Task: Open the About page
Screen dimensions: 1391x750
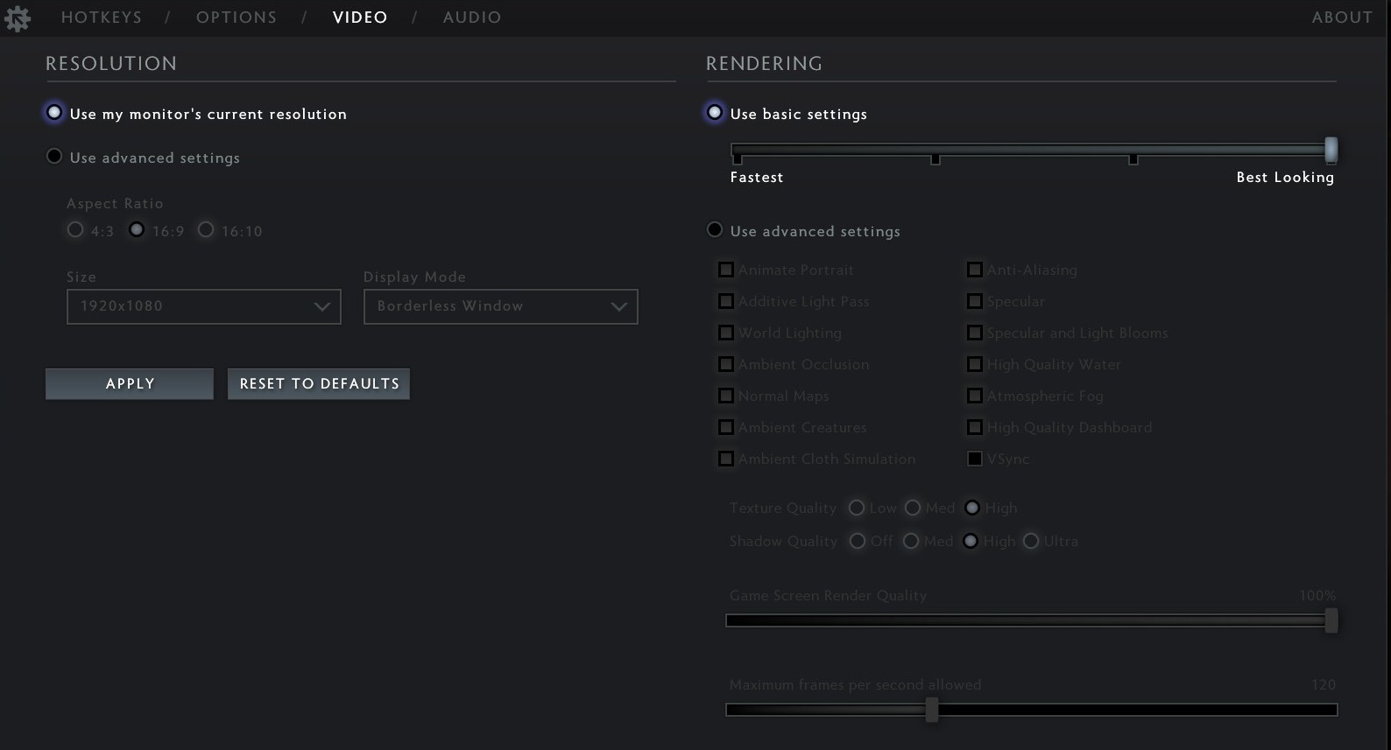Action: (1342, 18)
